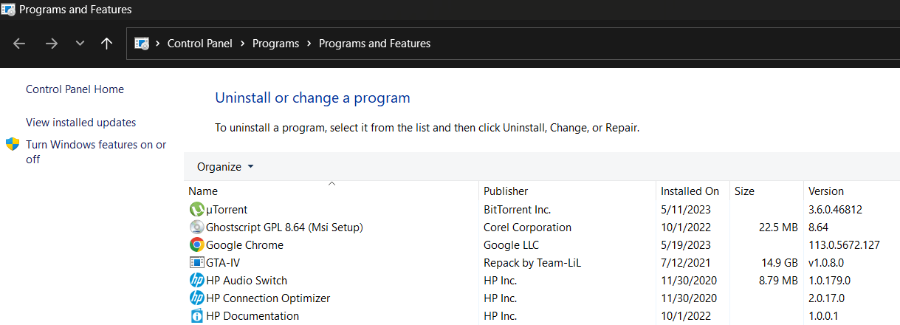This screenshot has width=900, height=325.
Task: Expand the recent locations chevron
Action: point(80,44)
